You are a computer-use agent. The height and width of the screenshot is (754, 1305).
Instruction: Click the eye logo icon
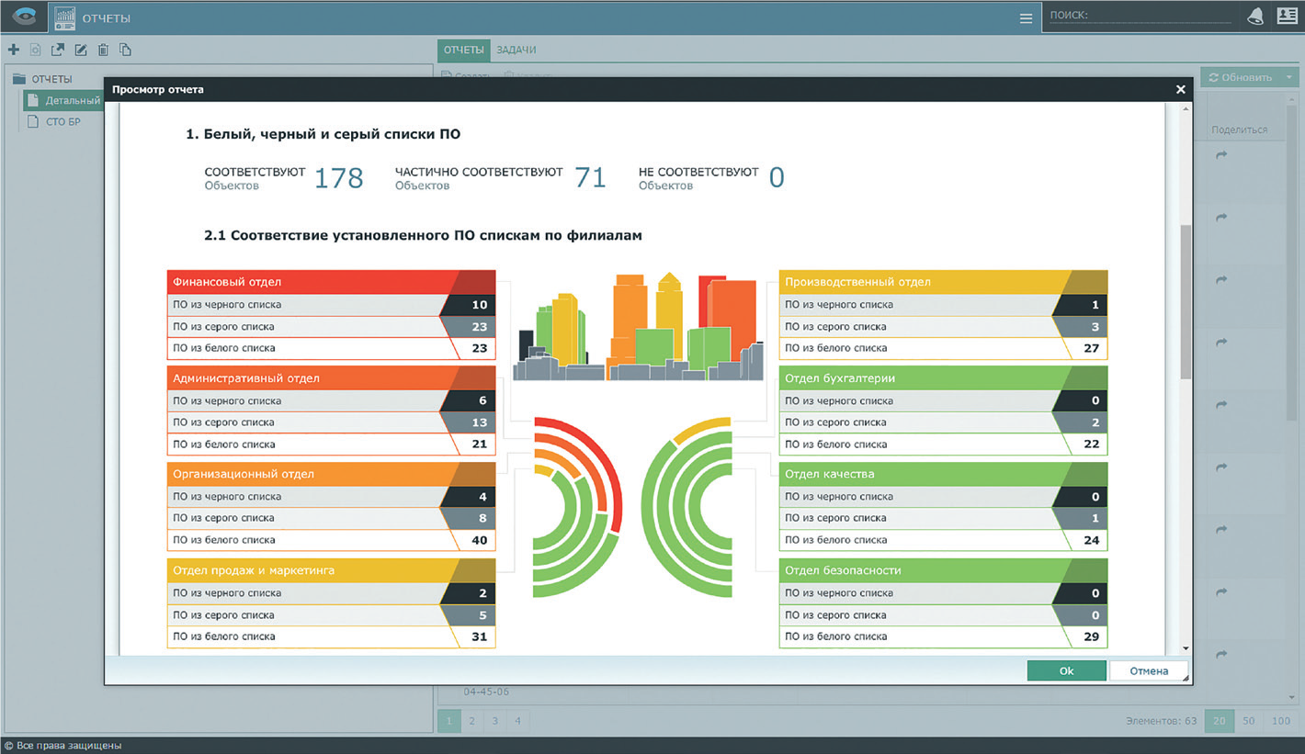point(23,17)
